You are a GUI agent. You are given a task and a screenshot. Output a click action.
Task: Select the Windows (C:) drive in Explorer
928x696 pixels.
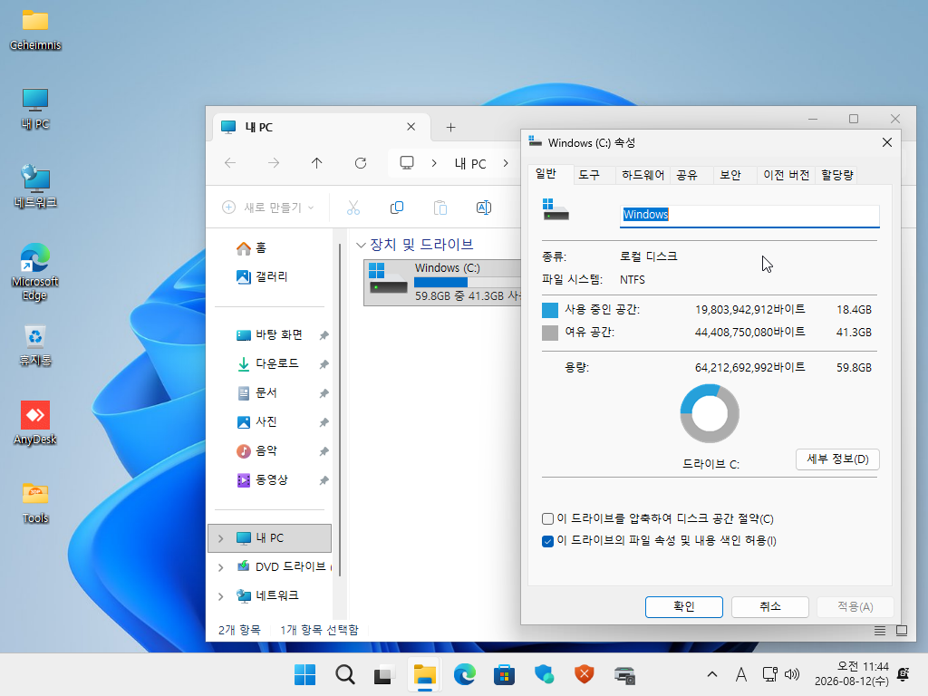click(442, 283)
